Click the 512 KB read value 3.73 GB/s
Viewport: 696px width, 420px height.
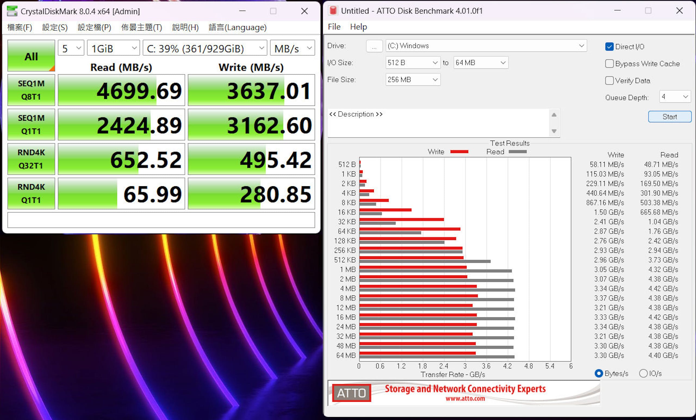pyautogui.click(x=663, y=260)
